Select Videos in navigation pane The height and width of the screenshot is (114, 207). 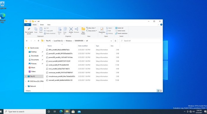pos(33,72)
